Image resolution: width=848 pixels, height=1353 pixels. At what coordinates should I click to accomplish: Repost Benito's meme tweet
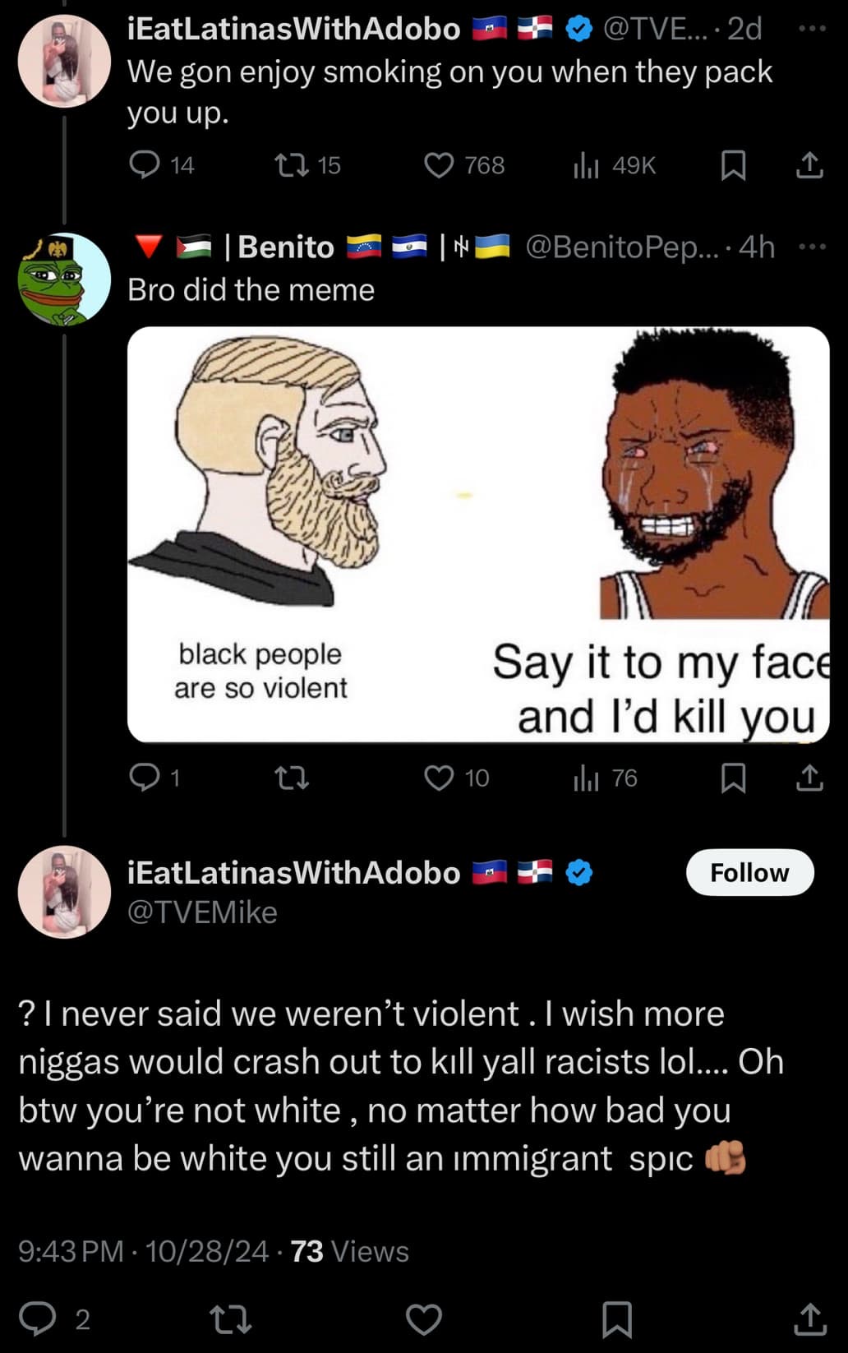[x=291, y=778]
